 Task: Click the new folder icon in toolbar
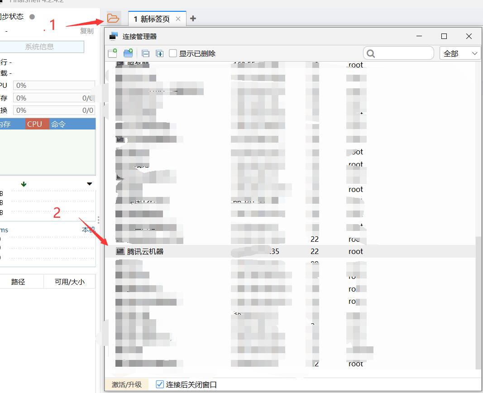coord(128,53)
